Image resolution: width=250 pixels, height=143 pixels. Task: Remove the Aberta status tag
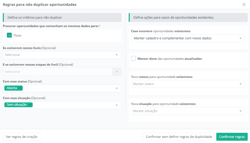click(20, 88)
